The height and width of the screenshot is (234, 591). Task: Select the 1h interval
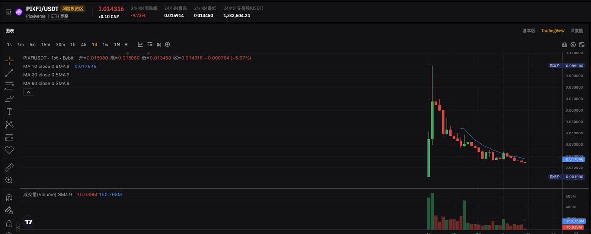[x=73, y=45]
